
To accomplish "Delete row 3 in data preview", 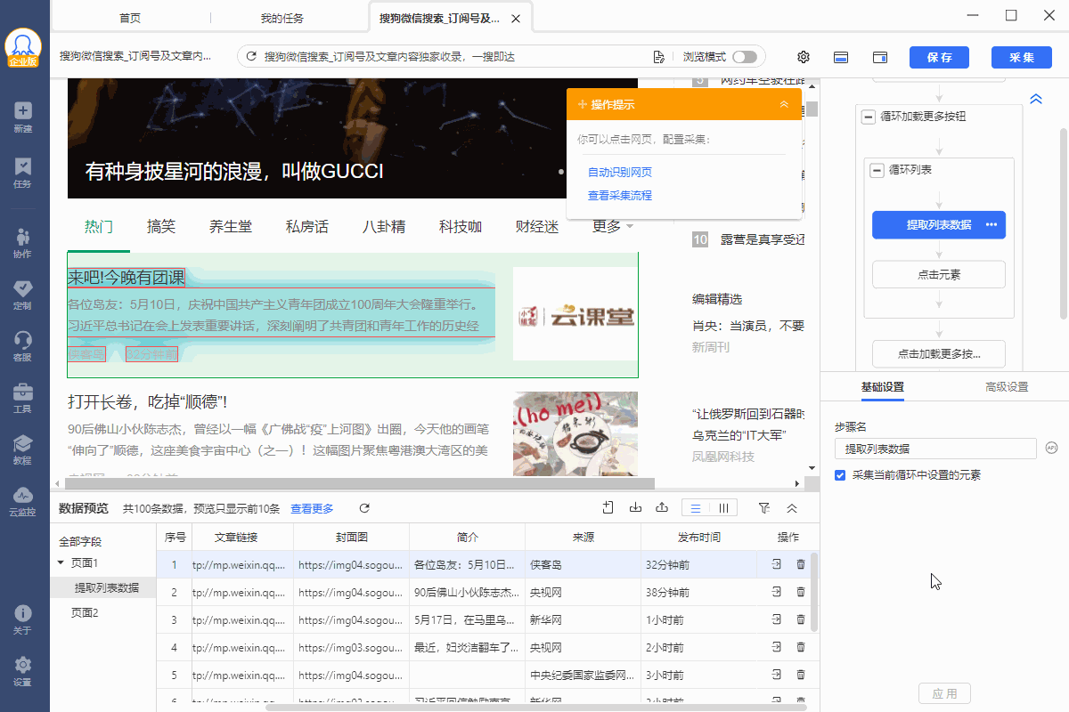I will click(x=800, y=619).
